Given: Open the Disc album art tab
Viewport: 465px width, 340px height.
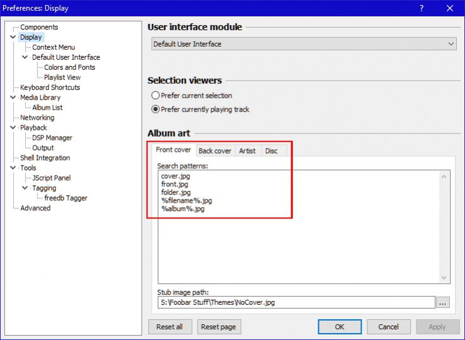Looking at the screenshot, I should 271,151.
